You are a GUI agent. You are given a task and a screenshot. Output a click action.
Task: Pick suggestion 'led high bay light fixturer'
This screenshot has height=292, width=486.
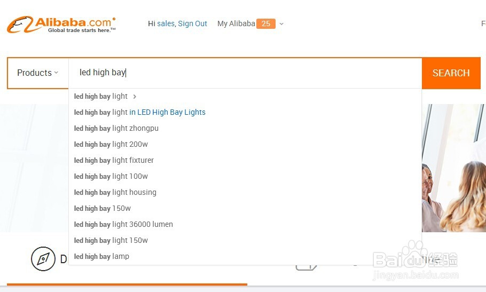[114, 160]
